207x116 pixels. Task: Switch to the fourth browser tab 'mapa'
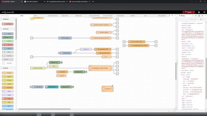click(80, 2)
